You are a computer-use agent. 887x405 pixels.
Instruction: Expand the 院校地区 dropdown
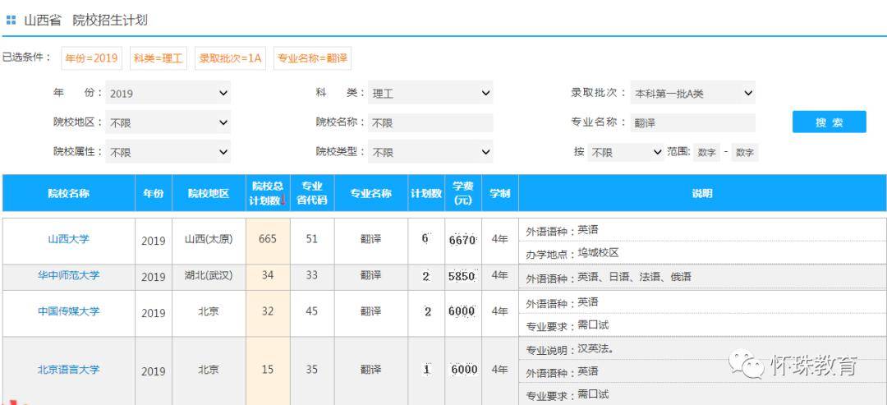(x=168, y=122)
